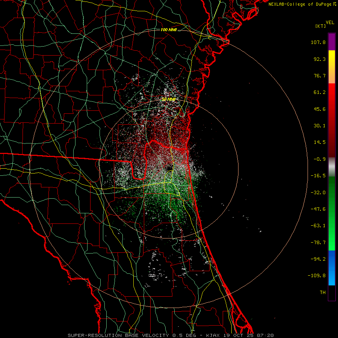This screenshot has width=338, height=338.
Task: Click the 45.6 velocity scale value
Action: (320, 109)
